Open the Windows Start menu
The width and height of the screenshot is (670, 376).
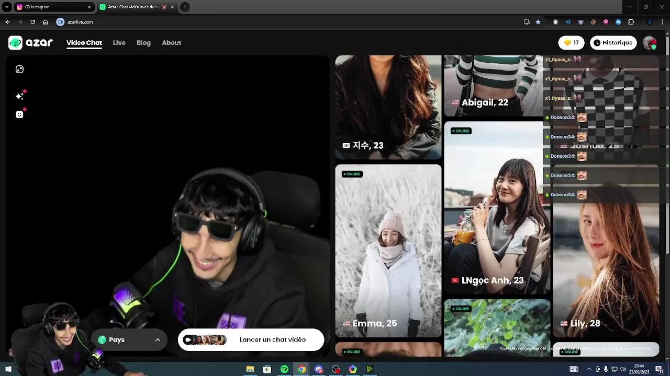tap(8, 369)
